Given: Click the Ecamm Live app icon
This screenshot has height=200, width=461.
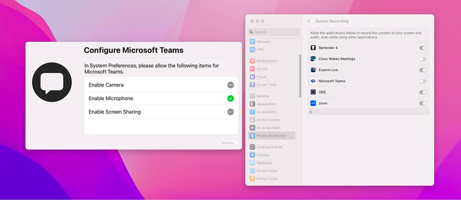Looking at the screenshot, I should 313,70.
